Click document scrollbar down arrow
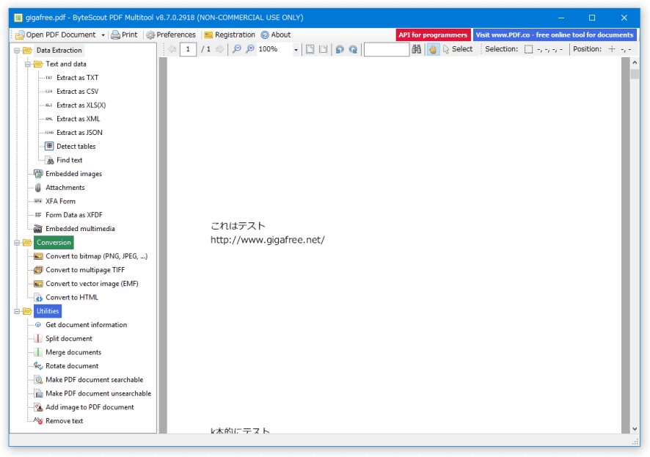The image size is (650, 457). click(635, 429)
